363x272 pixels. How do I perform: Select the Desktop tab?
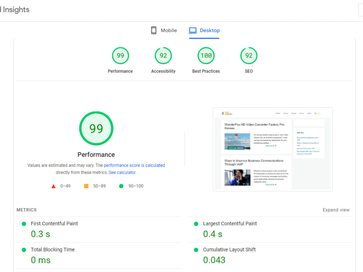(x=204, y=30)
